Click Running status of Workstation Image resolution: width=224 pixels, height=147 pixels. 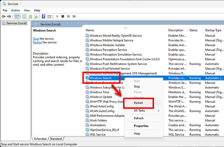click(x=195, y=125)
